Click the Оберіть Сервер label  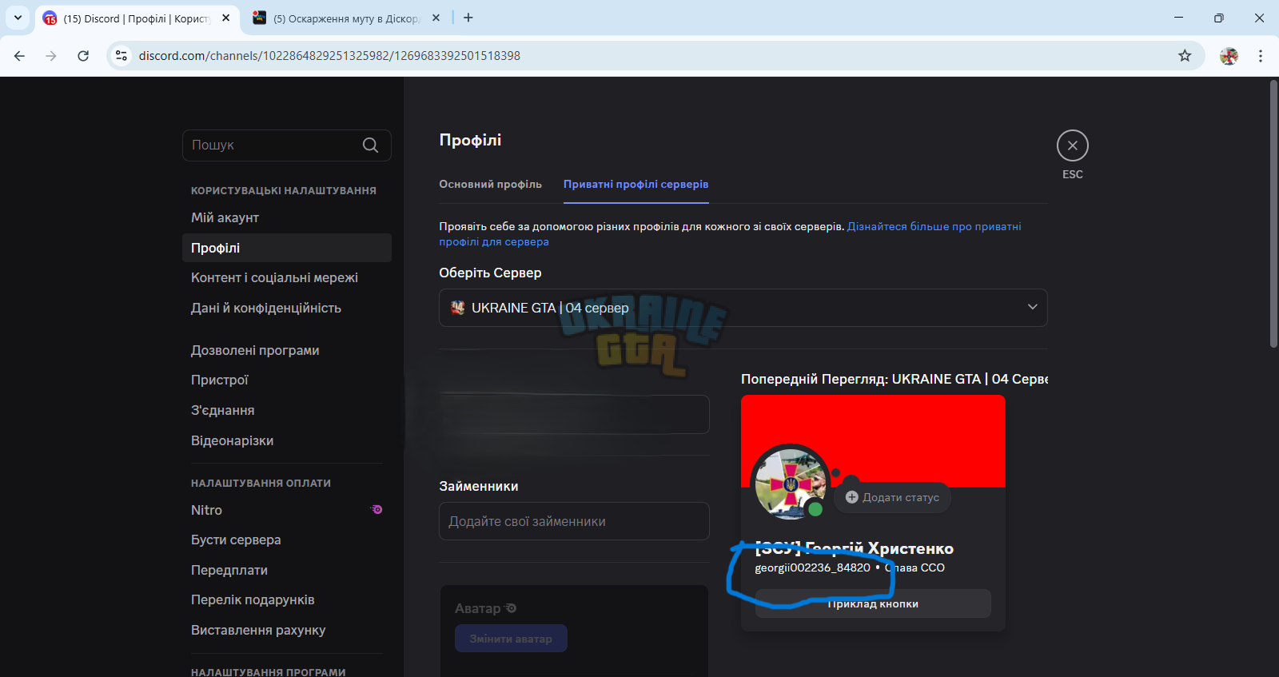(x=490, y=273)
